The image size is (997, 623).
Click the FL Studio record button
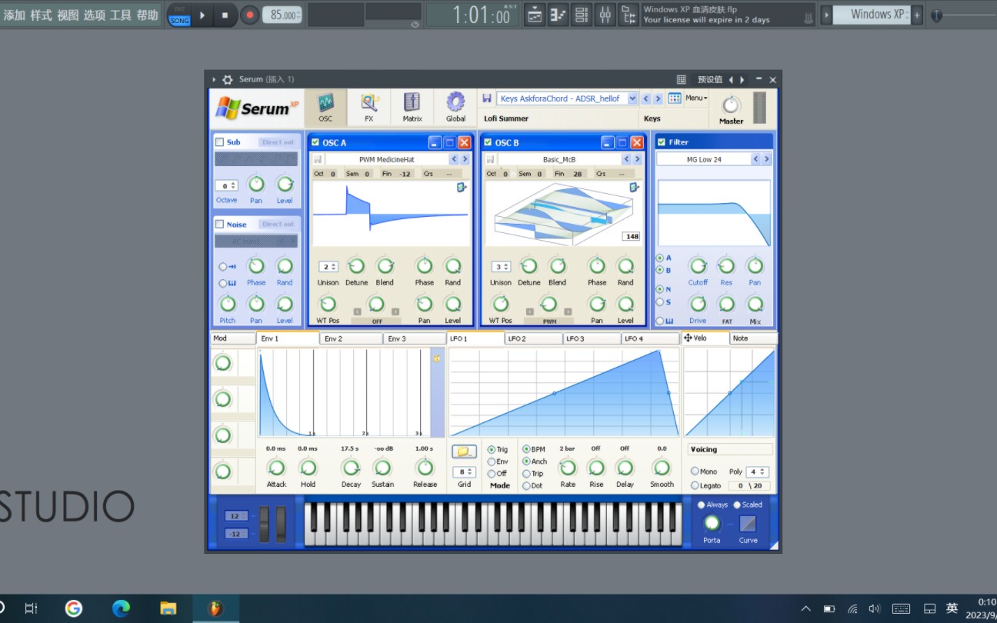tap(249, 15)
